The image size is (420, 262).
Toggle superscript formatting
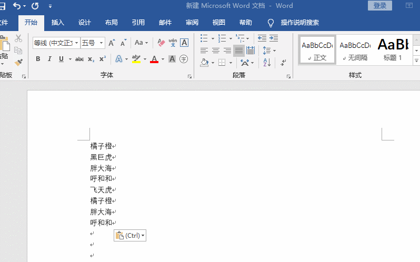(103, 58)
